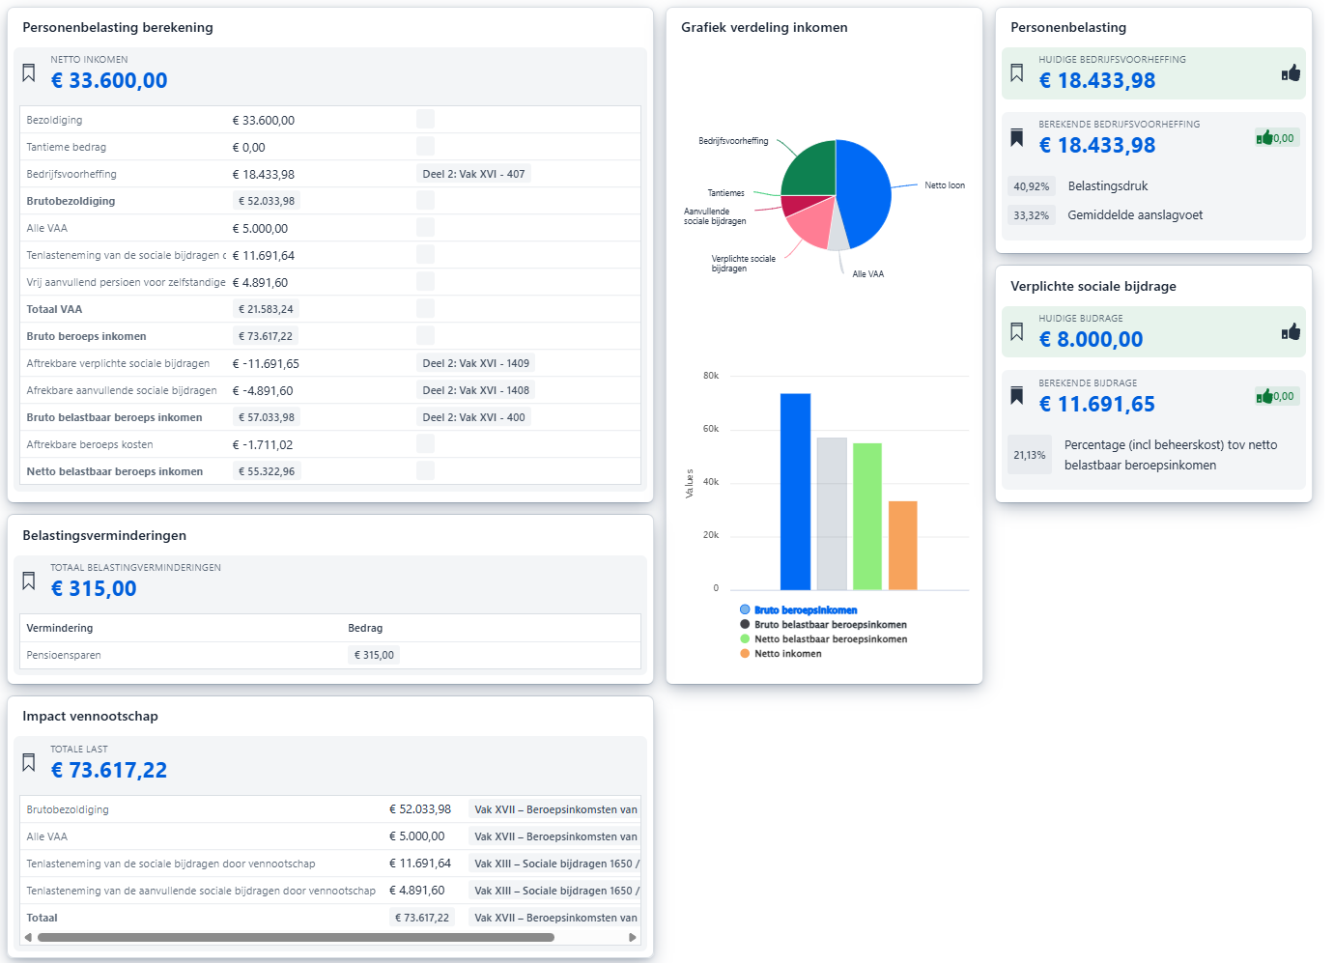
Task: Select the pink Verplichte sociale bijdragen slice
Action: coord(811,222)
